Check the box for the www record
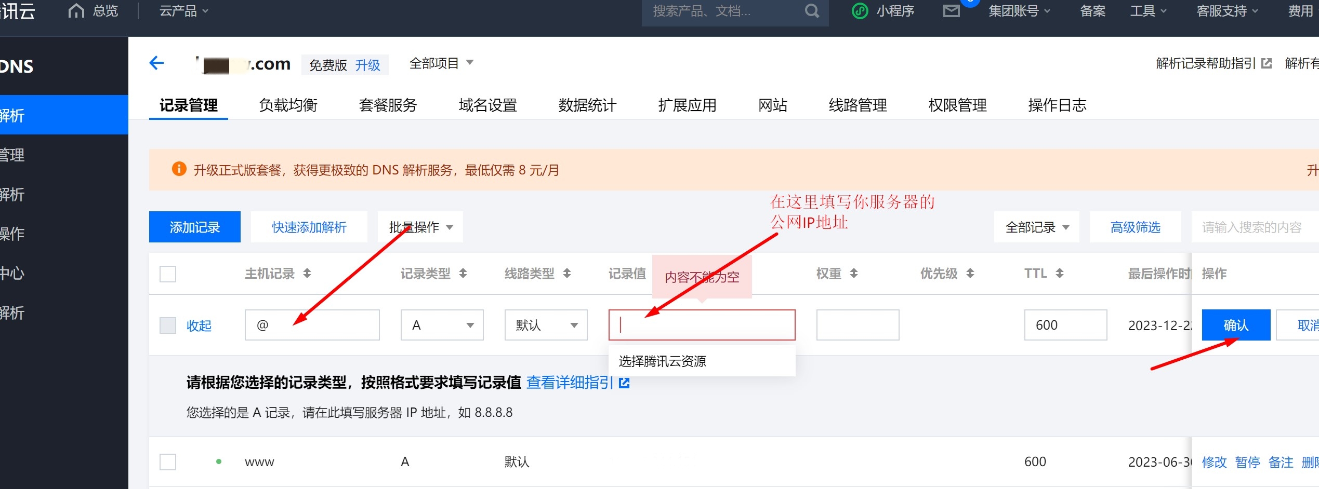1319x489 pixels. [168, 462]
